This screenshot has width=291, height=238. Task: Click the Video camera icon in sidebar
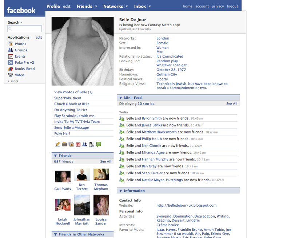(x=11, y=75)
